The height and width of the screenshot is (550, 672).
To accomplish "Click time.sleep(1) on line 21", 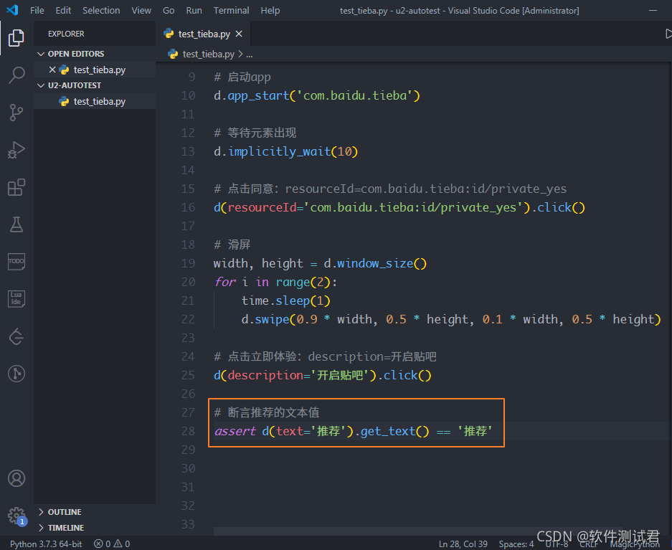I will (285, 300).
